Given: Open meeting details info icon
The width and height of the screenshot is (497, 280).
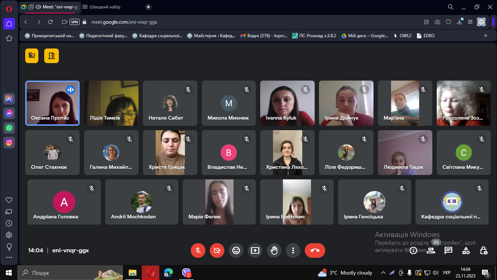Looking at the screenshot, I should (x=413, y=250).
